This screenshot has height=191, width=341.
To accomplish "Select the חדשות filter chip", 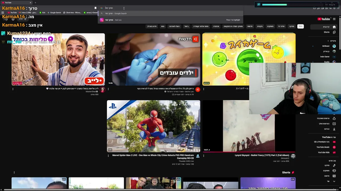I will point(250,26).
